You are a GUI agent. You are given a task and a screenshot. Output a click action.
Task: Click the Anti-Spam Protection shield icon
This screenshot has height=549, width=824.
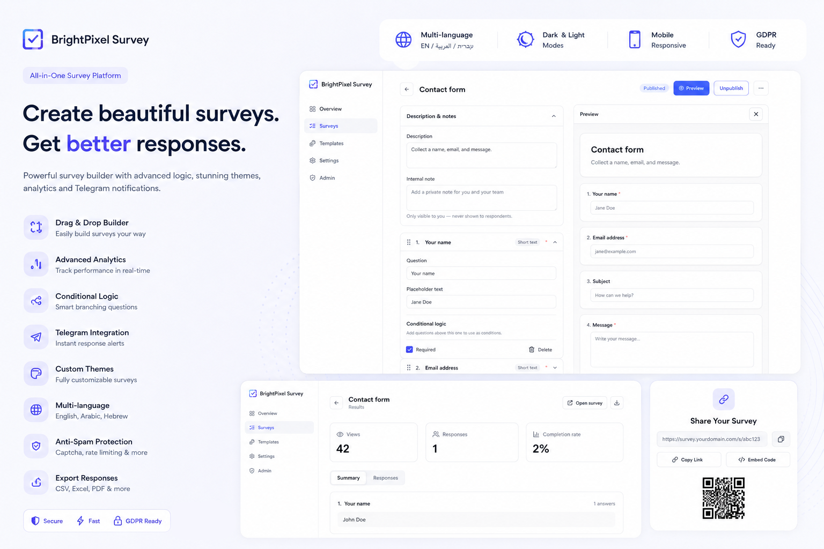pos(36,446)
